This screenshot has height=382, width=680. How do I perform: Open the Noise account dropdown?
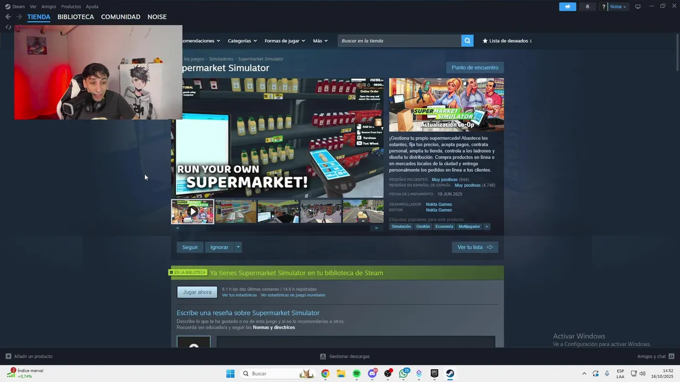click(618, 7)
